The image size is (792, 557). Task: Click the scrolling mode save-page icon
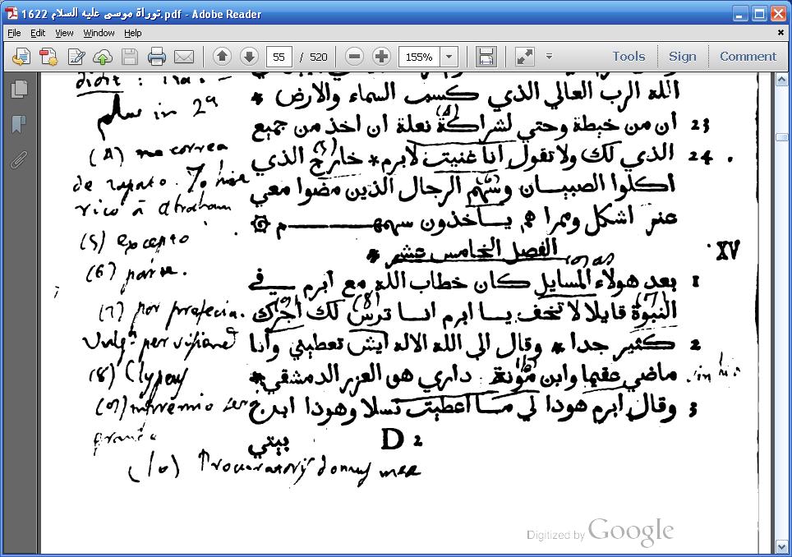coord(486,57)
